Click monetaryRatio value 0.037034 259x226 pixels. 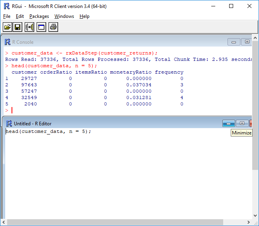click(x=139, y=85)
